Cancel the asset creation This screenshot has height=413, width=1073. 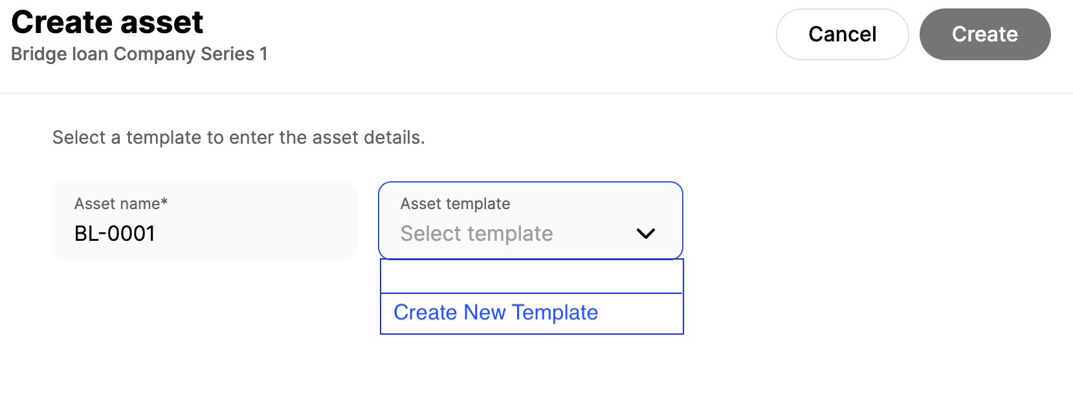pos(842,34)
